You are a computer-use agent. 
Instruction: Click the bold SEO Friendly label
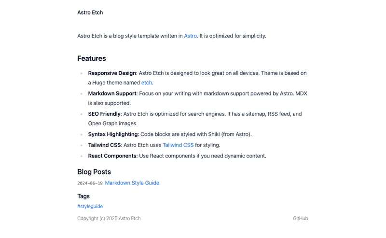(x=104, y=114)
